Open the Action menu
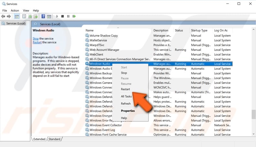This screenshot has width=256, height=147. pos(15,10)
